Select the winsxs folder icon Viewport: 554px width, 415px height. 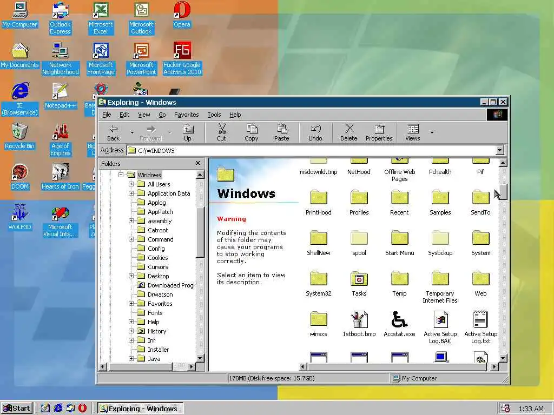pos(318,324)
